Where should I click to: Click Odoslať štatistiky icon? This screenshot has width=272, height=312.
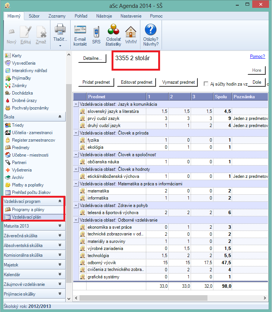(x=113, y=29)
